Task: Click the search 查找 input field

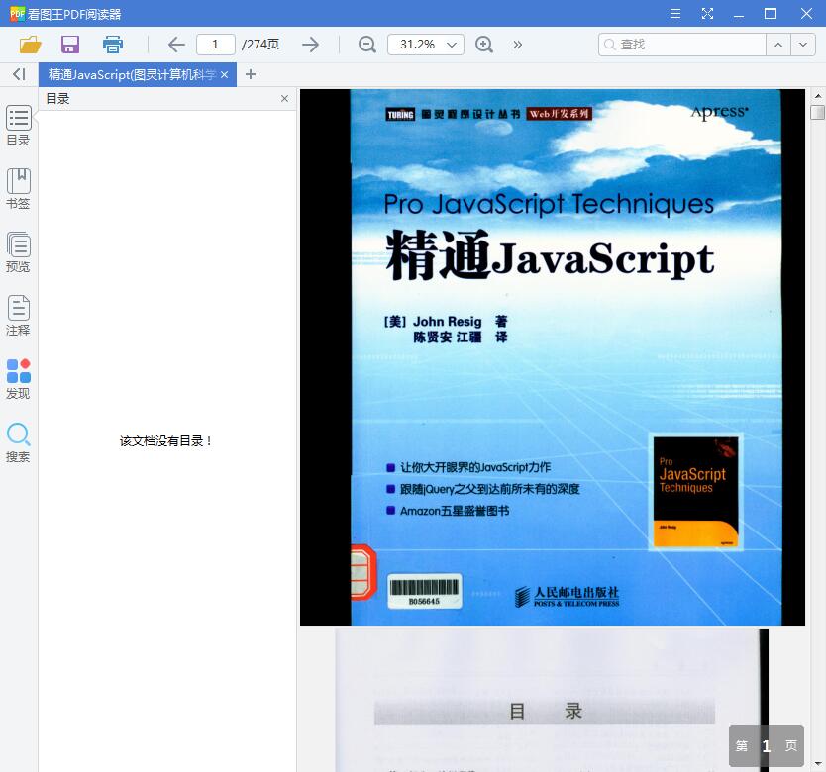Action: click(682, 45)
